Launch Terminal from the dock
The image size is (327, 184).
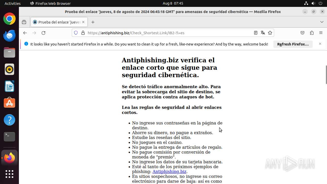coord(9,137)
